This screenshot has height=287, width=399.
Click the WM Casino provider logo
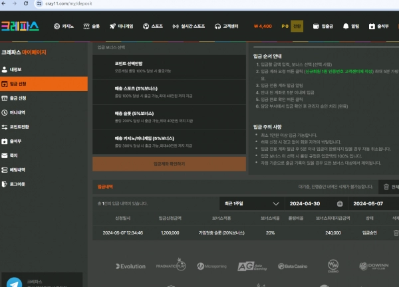click(x=333, y=266)
